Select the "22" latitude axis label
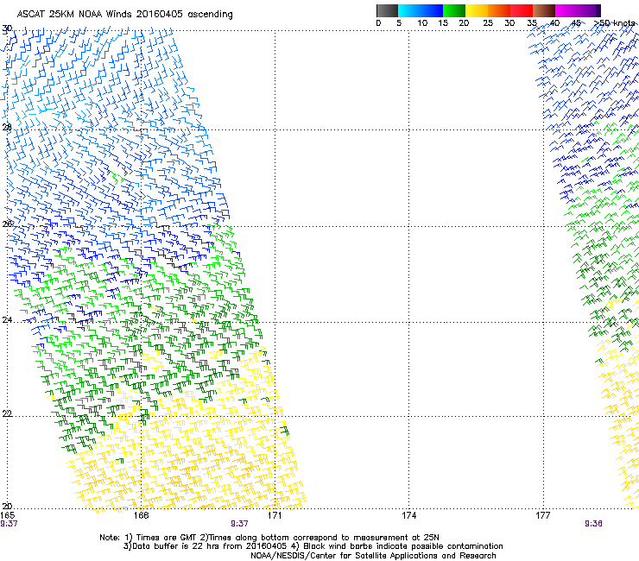The width and height of the screenshot is (639, 561). 7,413
